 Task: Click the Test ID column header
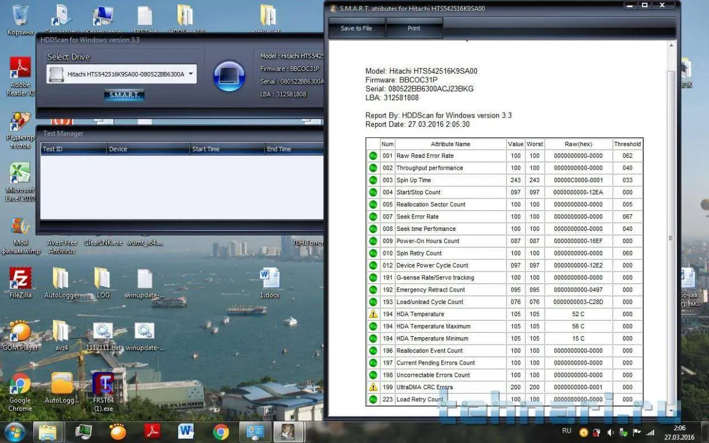(x=73, y=149)
